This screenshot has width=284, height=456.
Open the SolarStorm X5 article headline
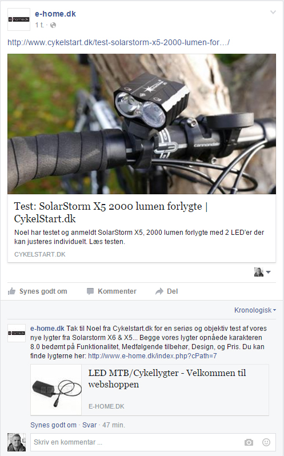[111, 213]
